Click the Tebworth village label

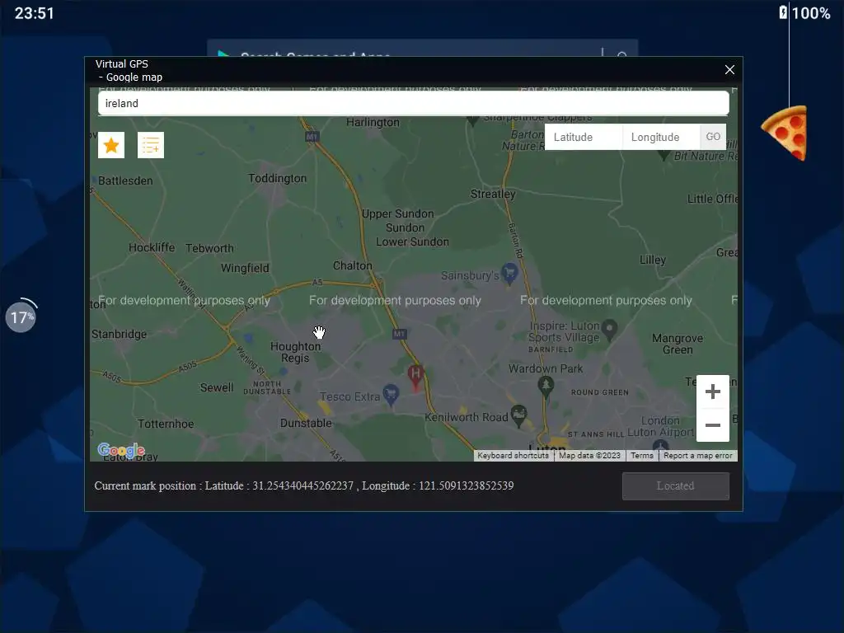[209, 248]
